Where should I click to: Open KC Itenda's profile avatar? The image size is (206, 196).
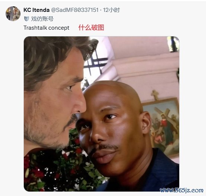click(13, 14)
